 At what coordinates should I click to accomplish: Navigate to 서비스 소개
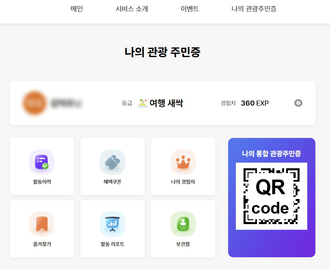(x=132, y=8)
